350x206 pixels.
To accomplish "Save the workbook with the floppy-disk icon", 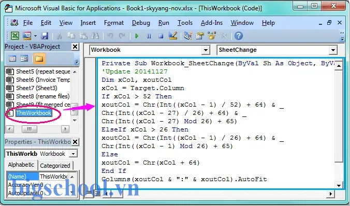I will click(x=45, y=36).
